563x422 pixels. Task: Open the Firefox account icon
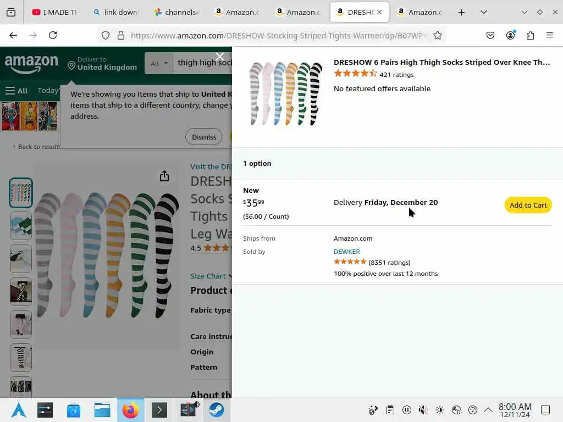[x=510, y=35]
